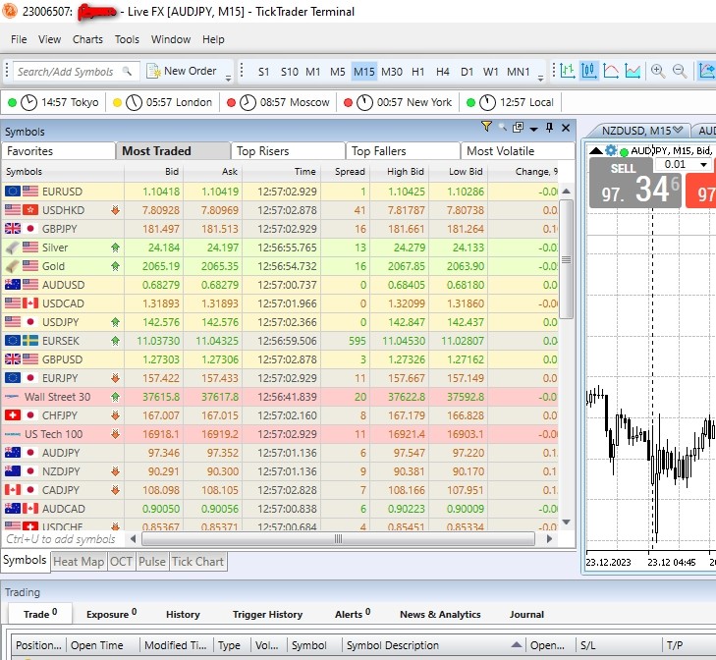
Task: Click the Local time clock icon
Action: click(x=487, y=102)
